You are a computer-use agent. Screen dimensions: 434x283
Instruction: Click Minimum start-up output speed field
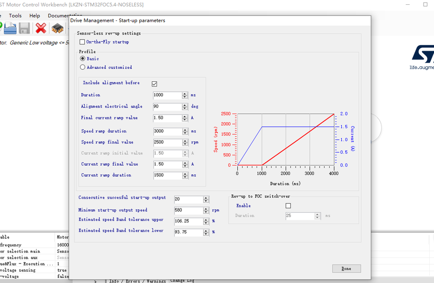coord(188,210)
